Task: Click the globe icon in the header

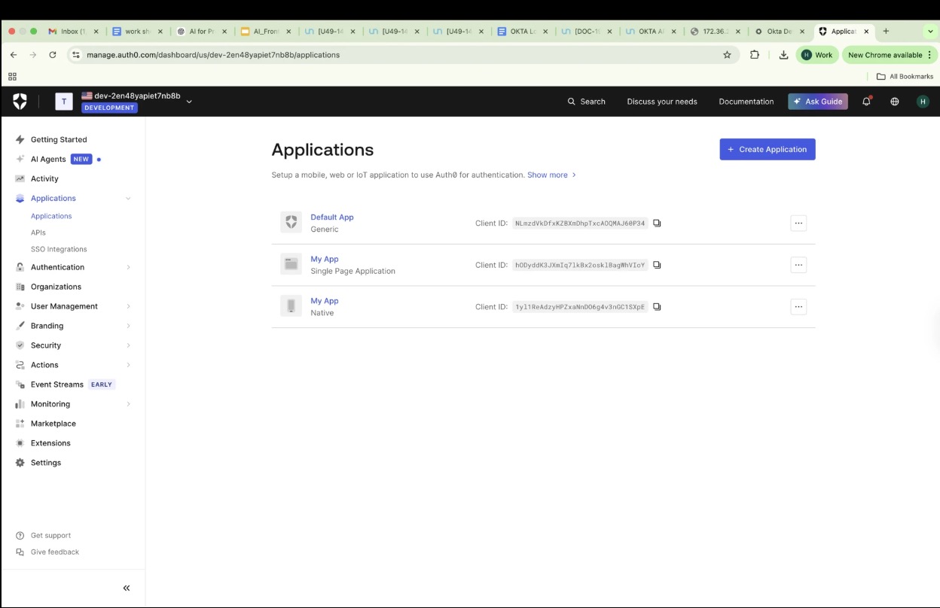Action: [x=893, y=101]
